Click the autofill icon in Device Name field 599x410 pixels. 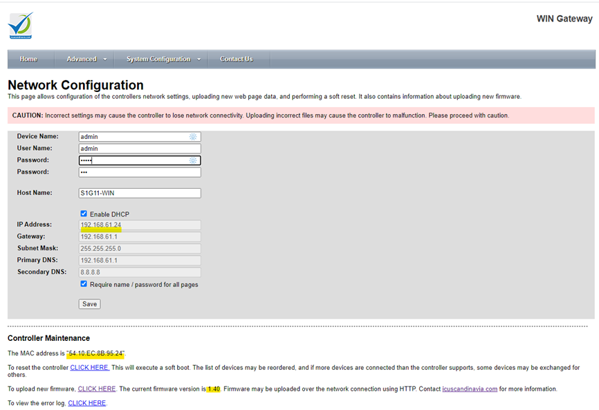(194, 137)
